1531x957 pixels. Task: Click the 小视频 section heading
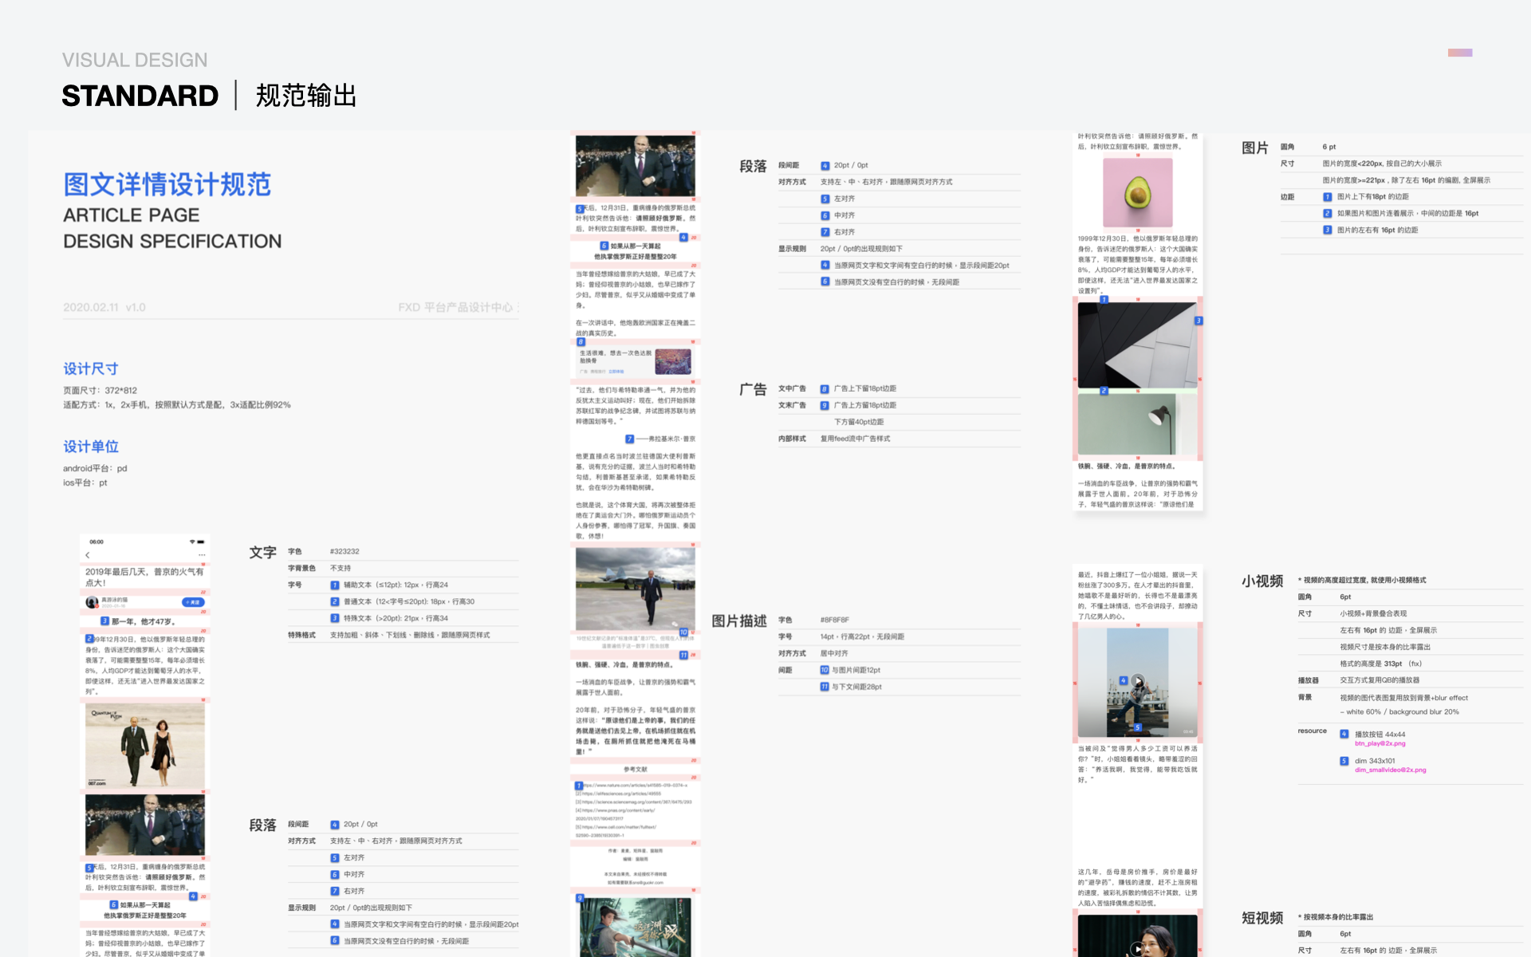pos(1262,581)
